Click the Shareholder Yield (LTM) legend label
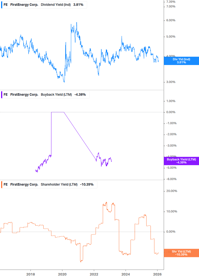Screen dimensions: 199x278 59,185
